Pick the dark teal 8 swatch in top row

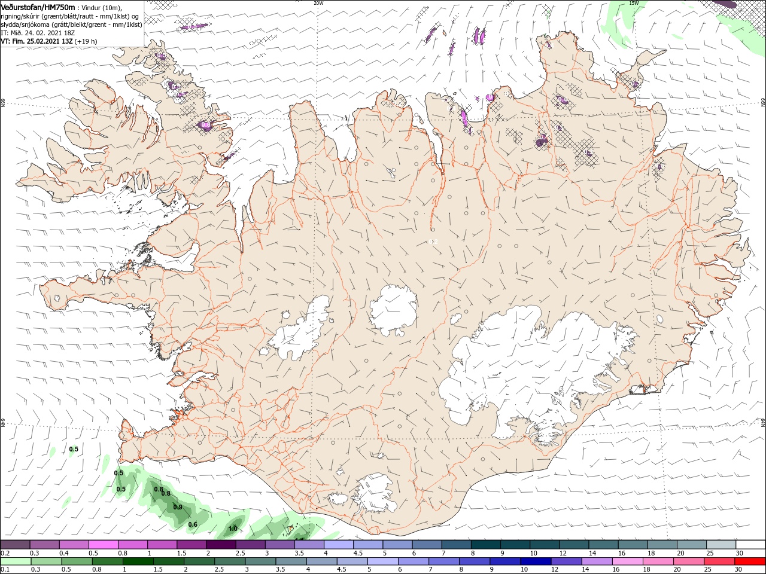(x=485, y=545)
